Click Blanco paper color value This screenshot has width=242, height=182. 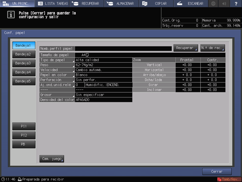(103, 75)
